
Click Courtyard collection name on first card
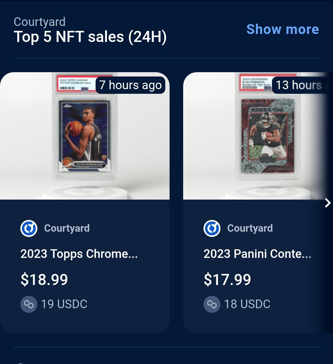coord(67,228)
